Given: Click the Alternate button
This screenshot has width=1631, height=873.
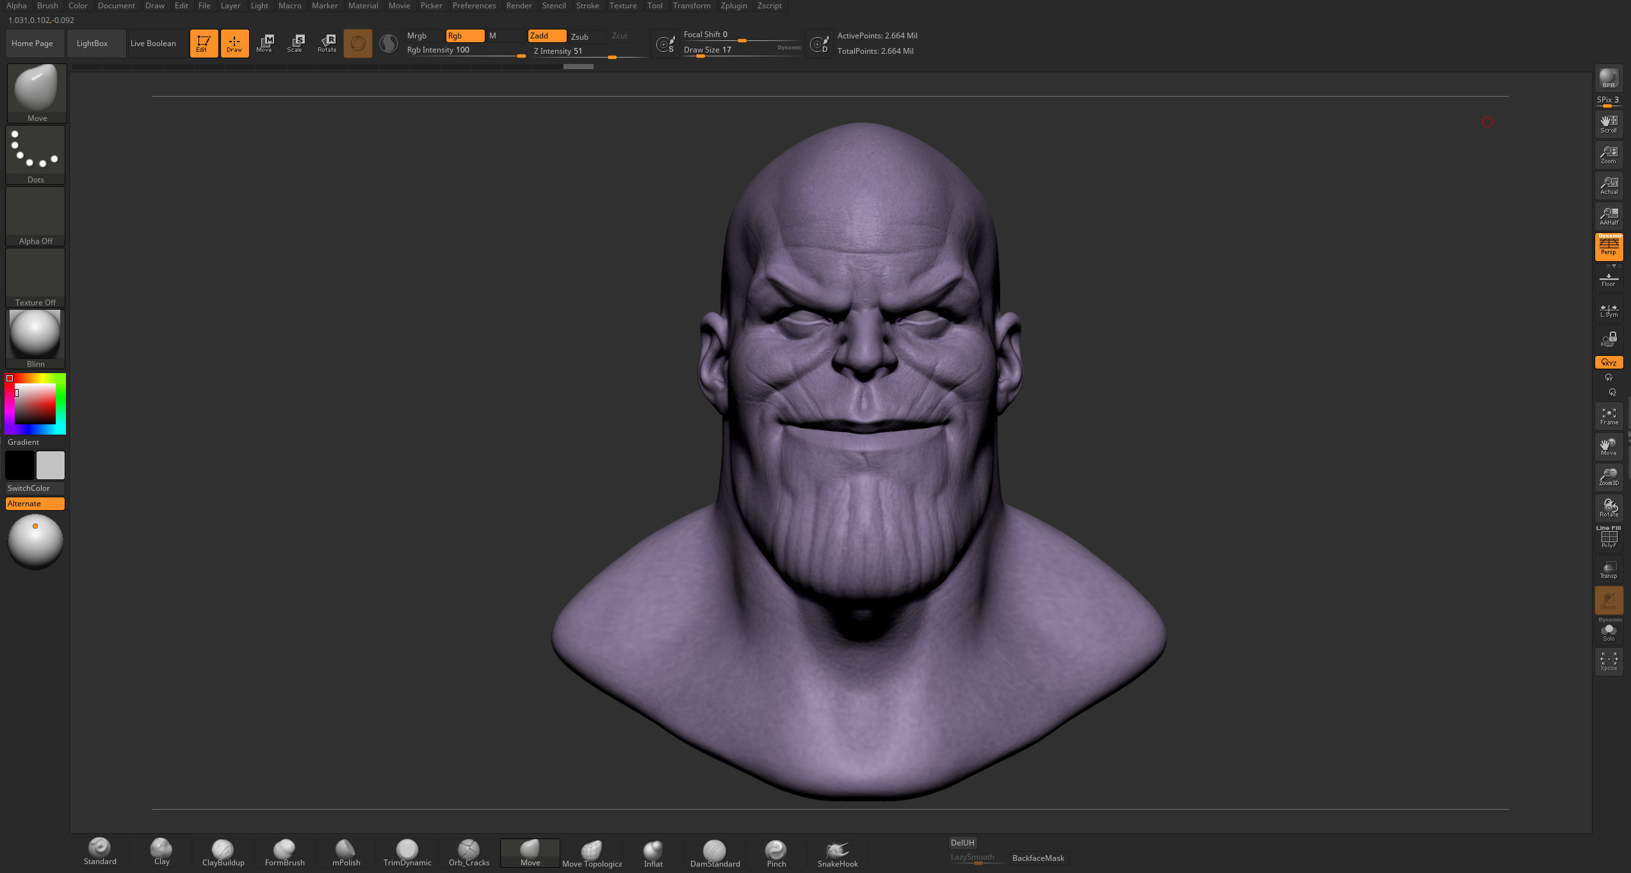Looking at the screenshot, I should [35, 504].
